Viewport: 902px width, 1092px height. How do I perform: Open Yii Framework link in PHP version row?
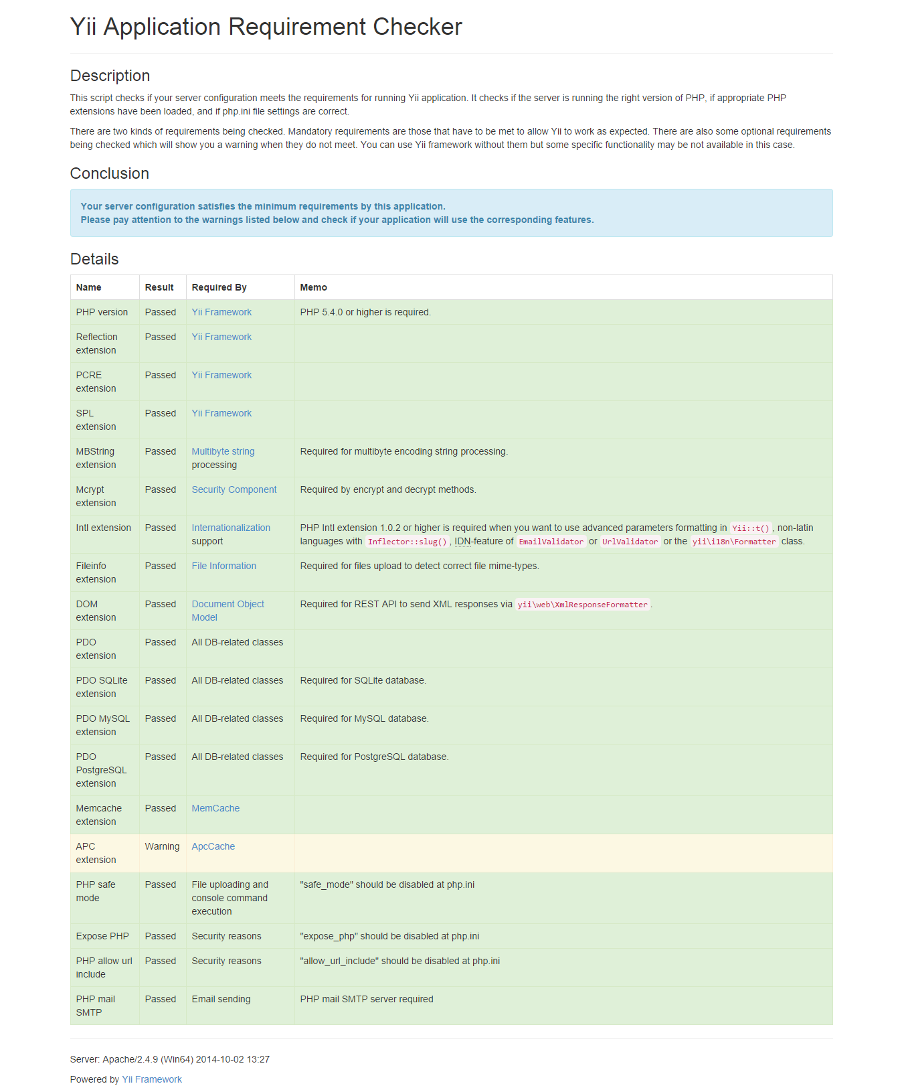(x=221, y=312)
